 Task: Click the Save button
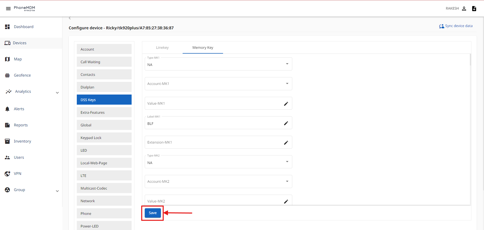click(153, 213)
